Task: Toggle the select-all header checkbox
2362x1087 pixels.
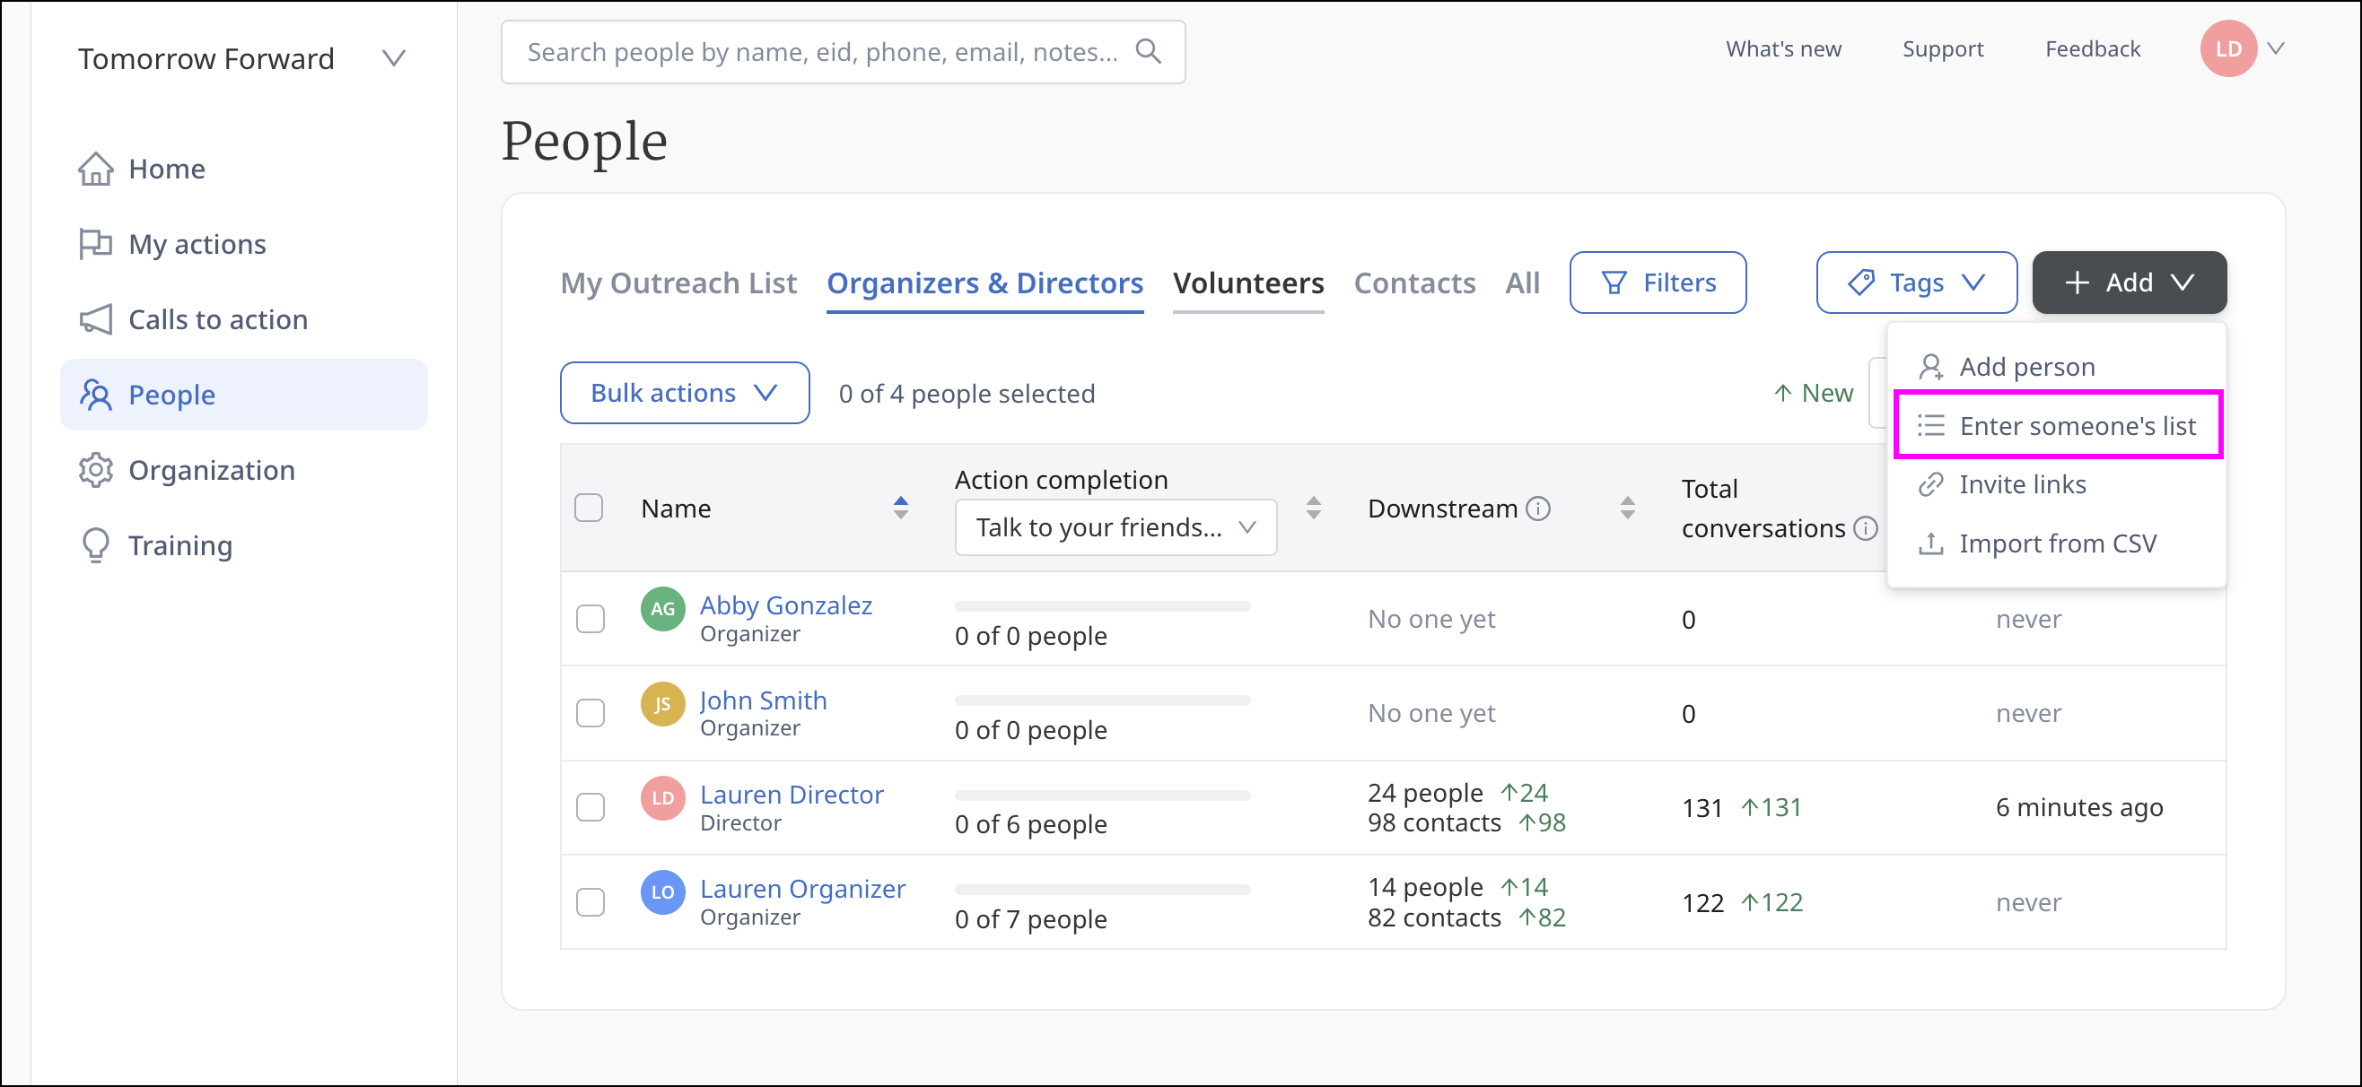Action: pyautogui.click(x=588, y=508)
